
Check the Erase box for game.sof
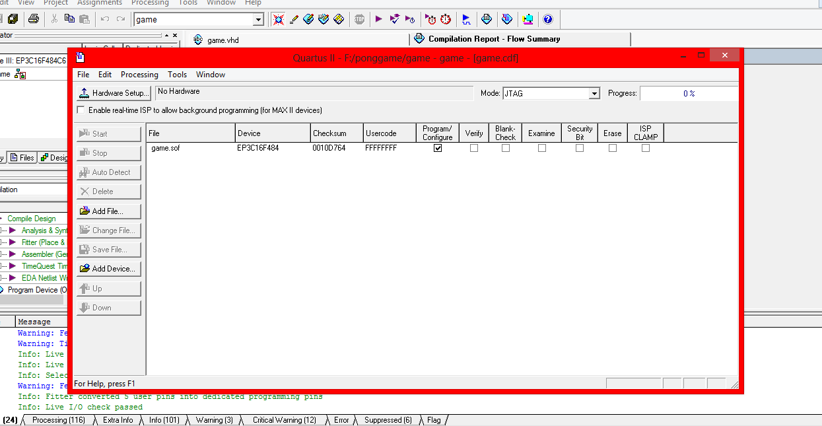point(613,148)
